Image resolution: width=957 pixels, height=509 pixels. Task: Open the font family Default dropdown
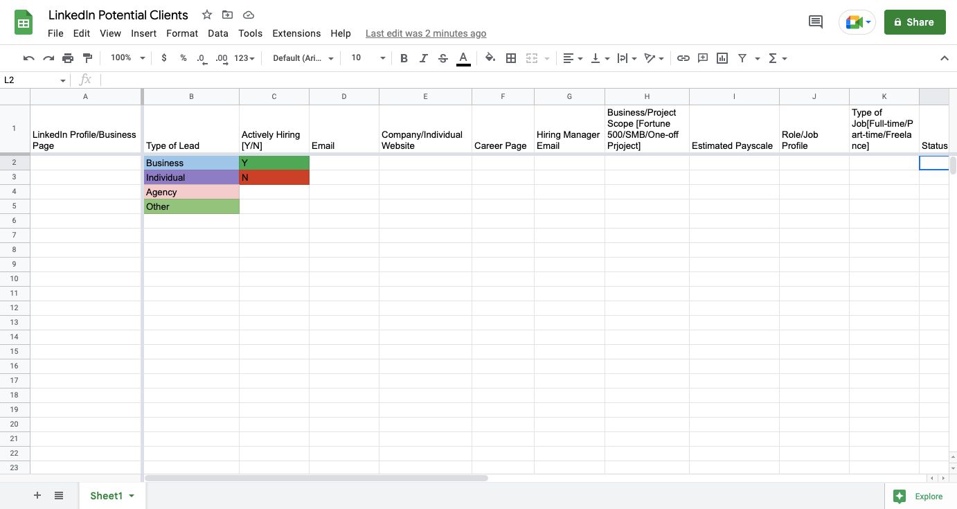click(x=303, y=58)
